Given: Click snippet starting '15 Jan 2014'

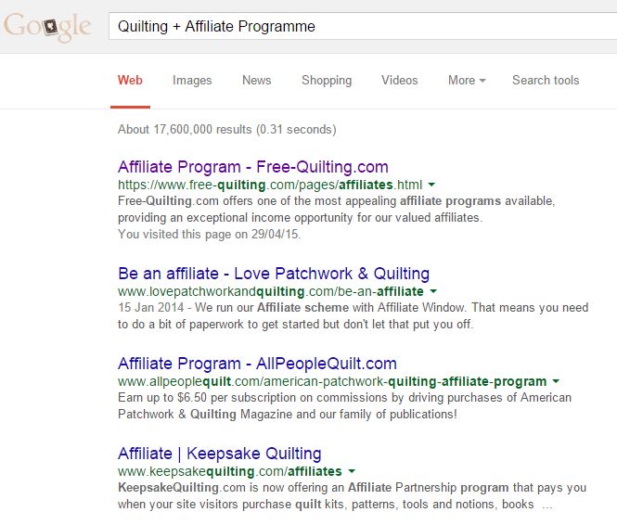Looking at the screenshot, I should click(x=353, y=315).
